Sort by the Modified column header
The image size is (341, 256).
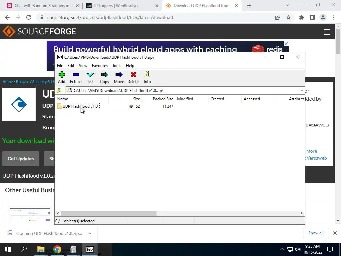(191, 99)
